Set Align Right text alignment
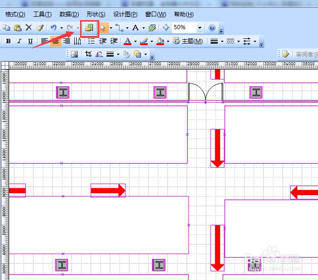The height and width of the screenshot is (280, 318). [67, 41]
